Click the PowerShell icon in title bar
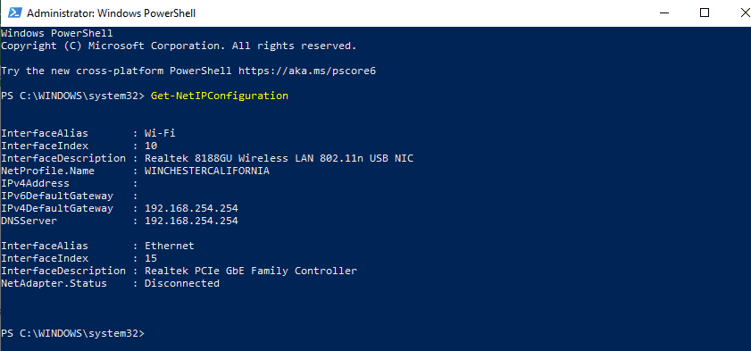The height and width of the screenshot is (351, 751). click(14, 13)
